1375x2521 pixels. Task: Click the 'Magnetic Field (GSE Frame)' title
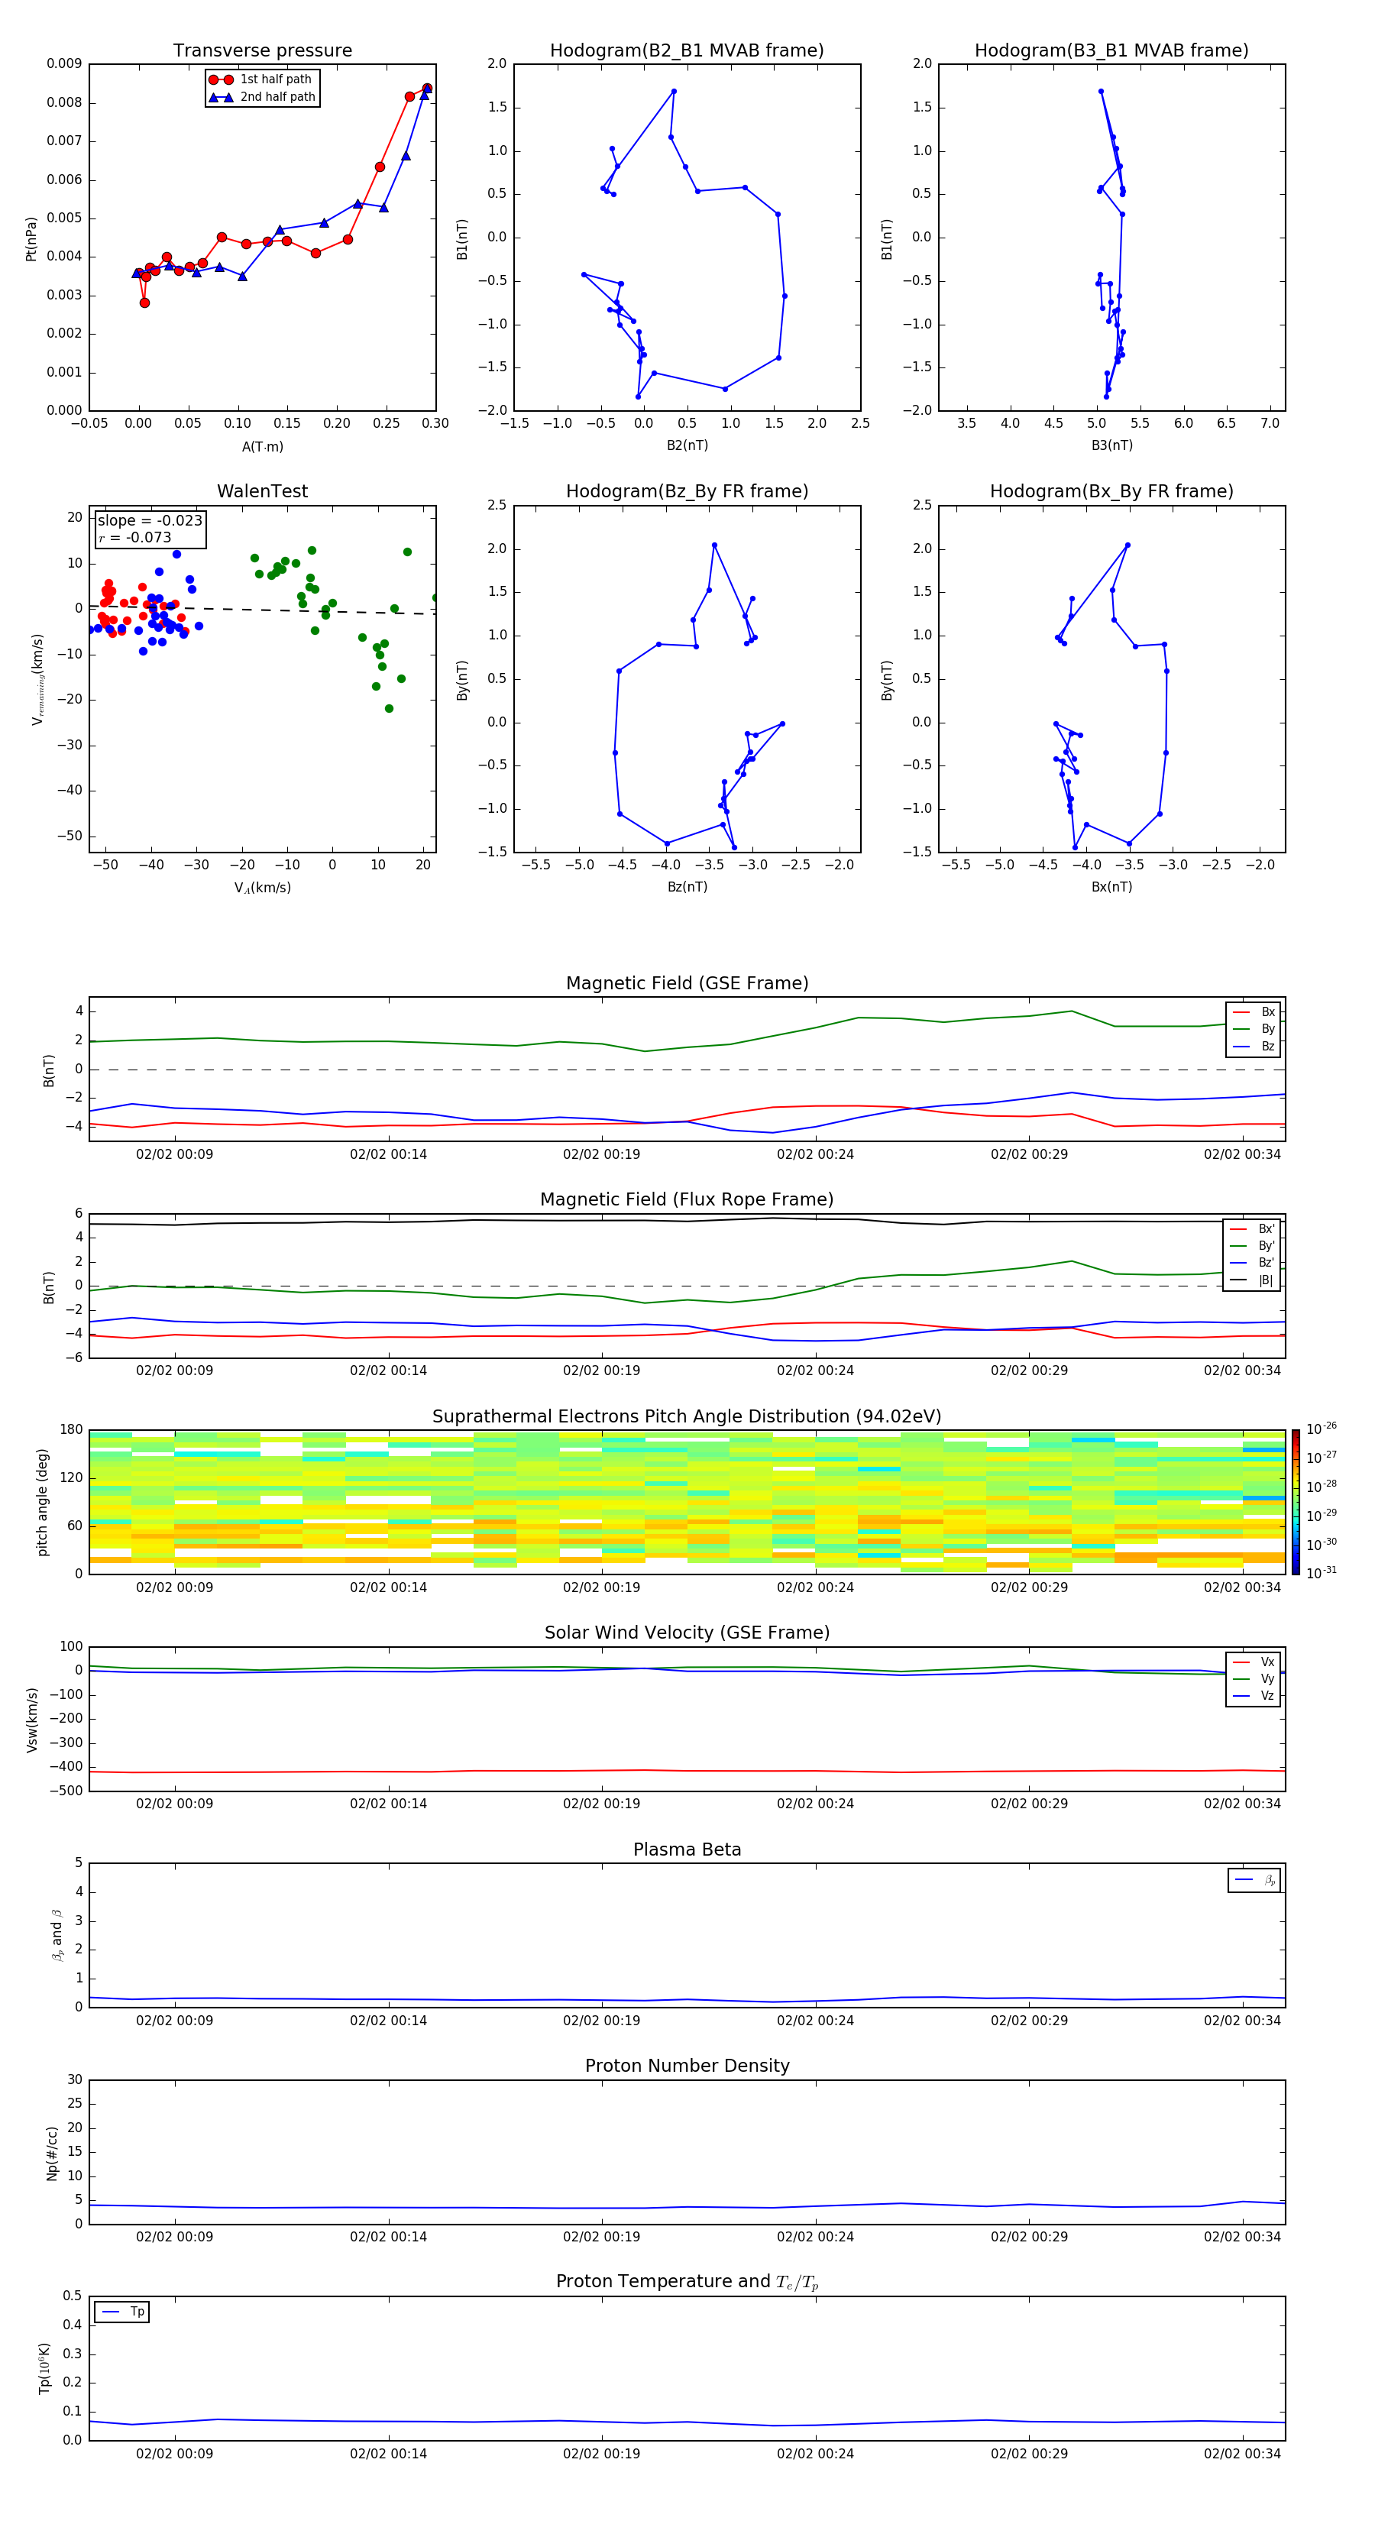tap(687, 983)
